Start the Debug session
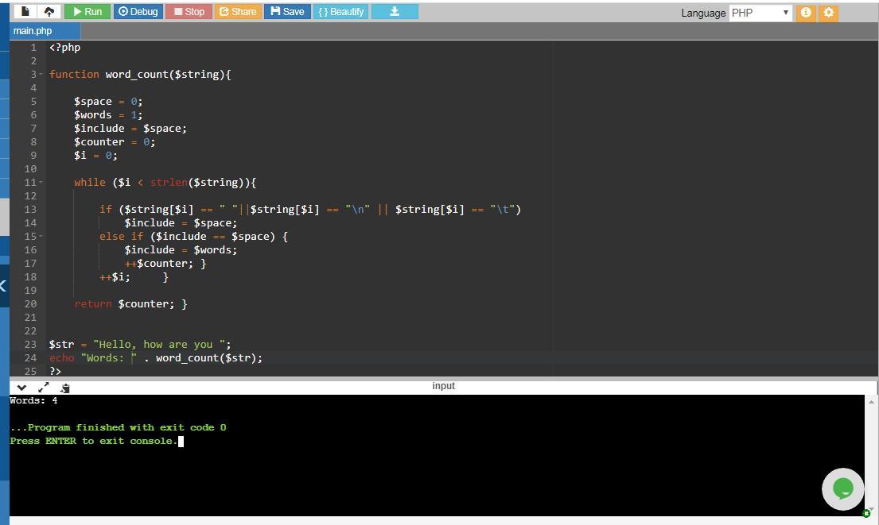 (138, 11)
